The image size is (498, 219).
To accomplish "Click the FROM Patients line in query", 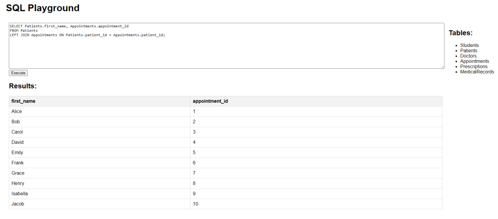I will click(x=23, y=31).
